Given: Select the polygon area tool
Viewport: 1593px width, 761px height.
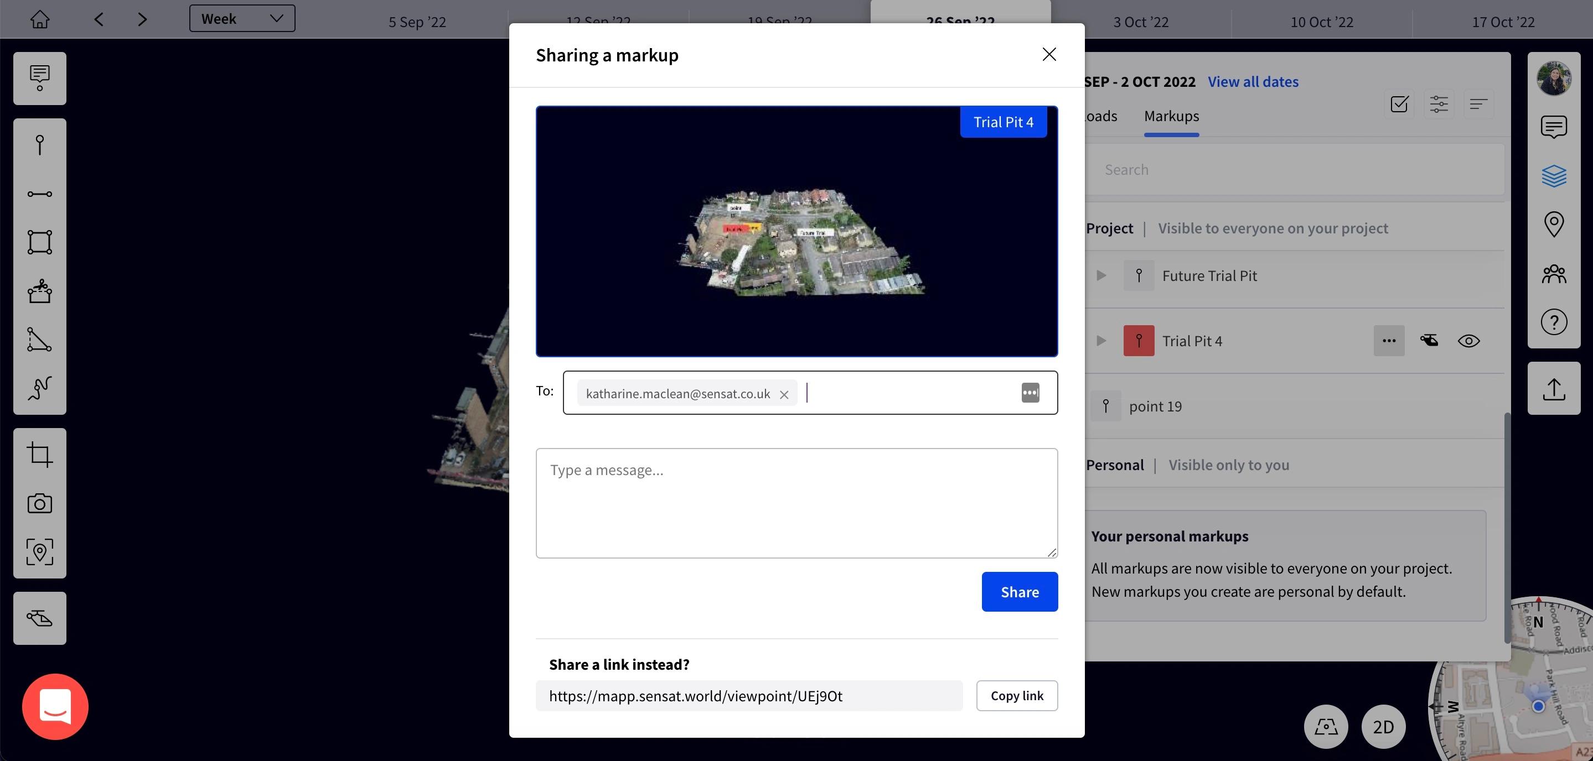Looking at the screenshot, I should (x=40, y=242).
